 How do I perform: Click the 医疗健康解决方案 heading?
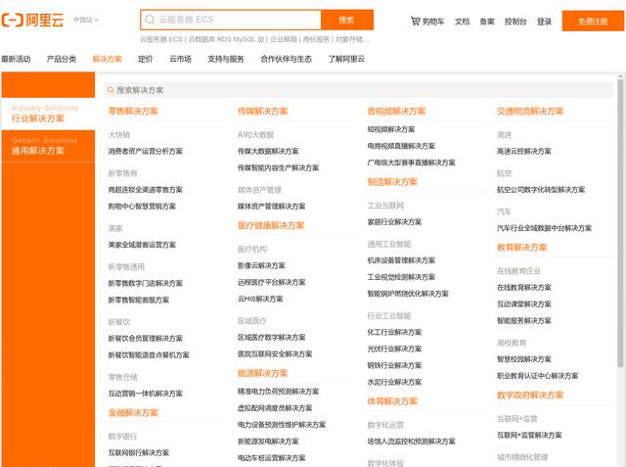[271, 225]
